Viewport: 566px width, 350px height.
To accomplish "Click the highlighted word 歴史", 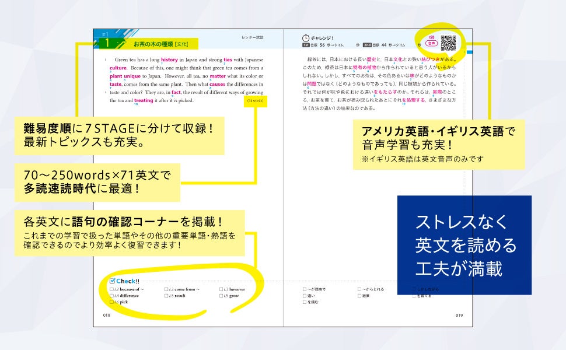I will [x=372, y=60].
